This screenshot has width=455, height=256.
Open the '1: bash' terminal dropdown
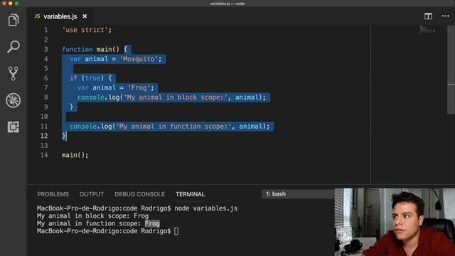pos(298,194)
